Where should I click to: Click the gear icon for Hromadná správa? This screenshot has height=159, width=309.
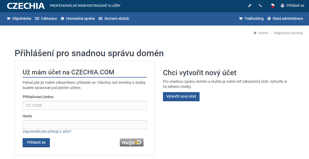pyautogui.click(x=62, y=18)
